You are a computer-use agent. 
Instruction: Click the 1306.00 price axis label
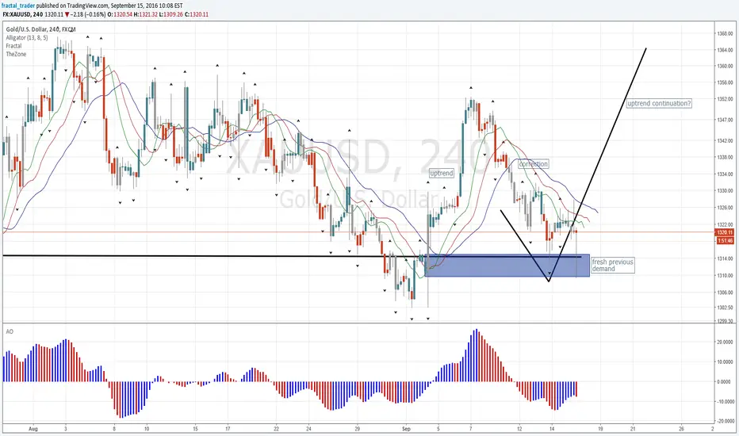pos(725,293)
